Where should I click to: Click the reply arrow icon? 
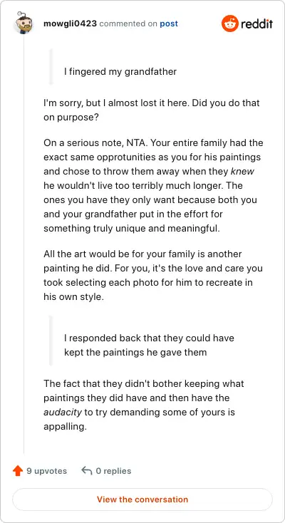pos(86,471)
